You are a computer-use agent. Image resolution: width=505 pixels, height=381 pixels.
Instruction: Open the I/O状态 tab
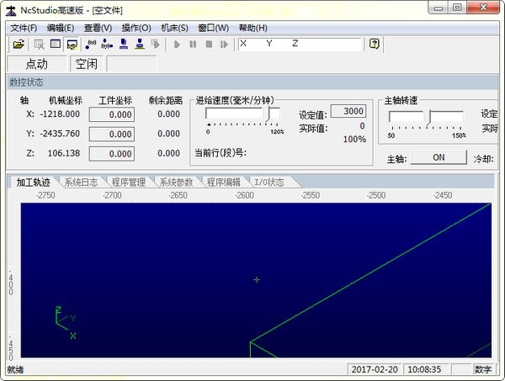[x=269, y=183]
